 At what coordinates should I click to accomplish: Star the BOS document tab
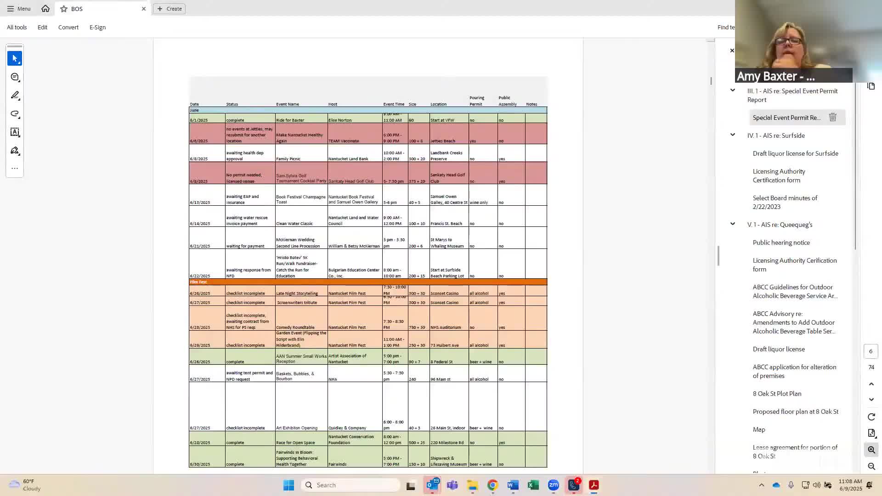pos(64,9)
